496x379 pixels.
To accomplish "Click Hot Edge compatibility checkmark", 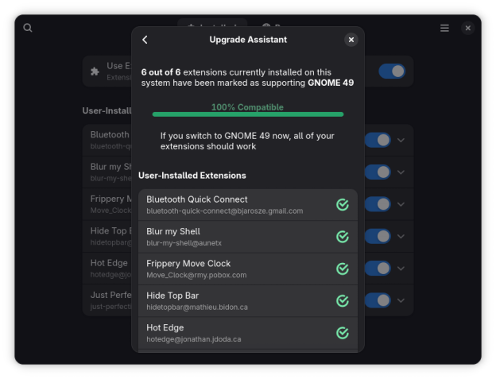I will [343, 333].
